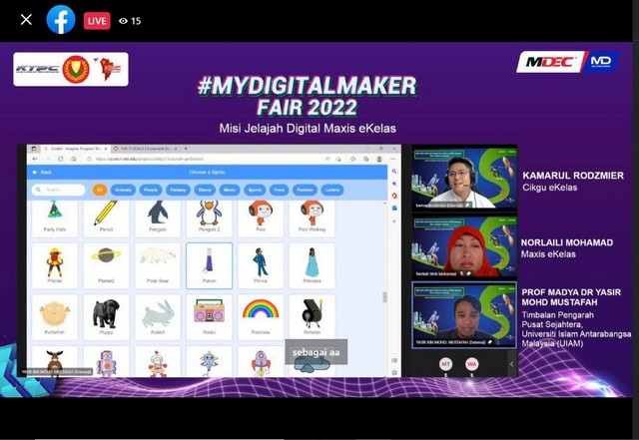Filter sprites by Animals category
The image size is (639, 440).
124,190
